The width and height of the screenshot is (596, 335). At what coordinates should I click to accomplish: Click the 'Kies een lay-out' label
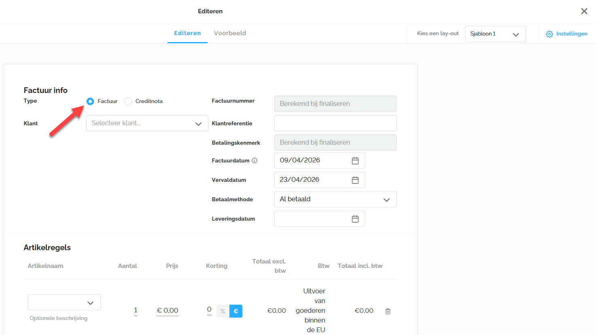tap(438, 34)
